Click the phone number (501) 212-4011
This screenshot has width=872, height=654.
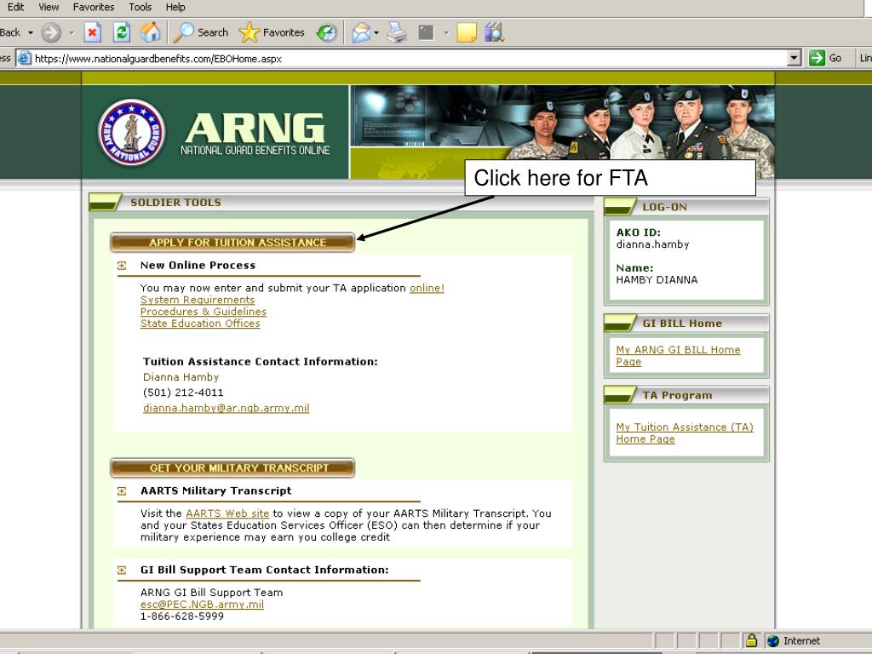pyautogui.click(x=183, y=393)
